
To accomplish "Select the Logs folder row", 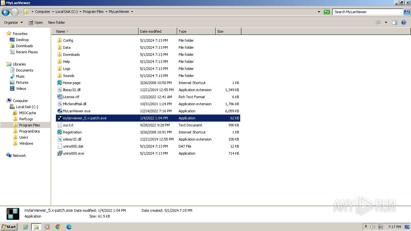I will point(148,69).
